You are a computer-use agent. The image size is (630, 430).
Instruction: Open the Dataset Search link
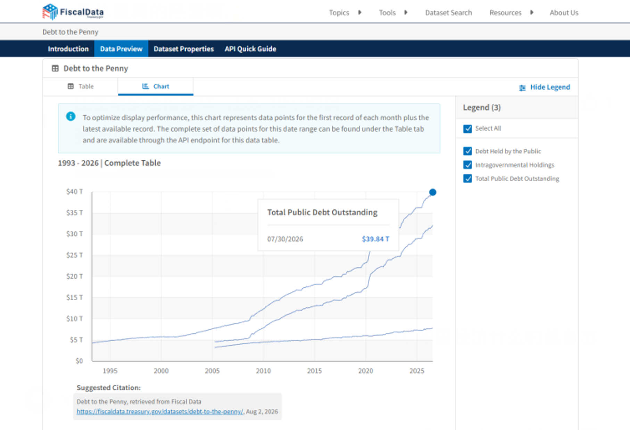pos(448,13)
